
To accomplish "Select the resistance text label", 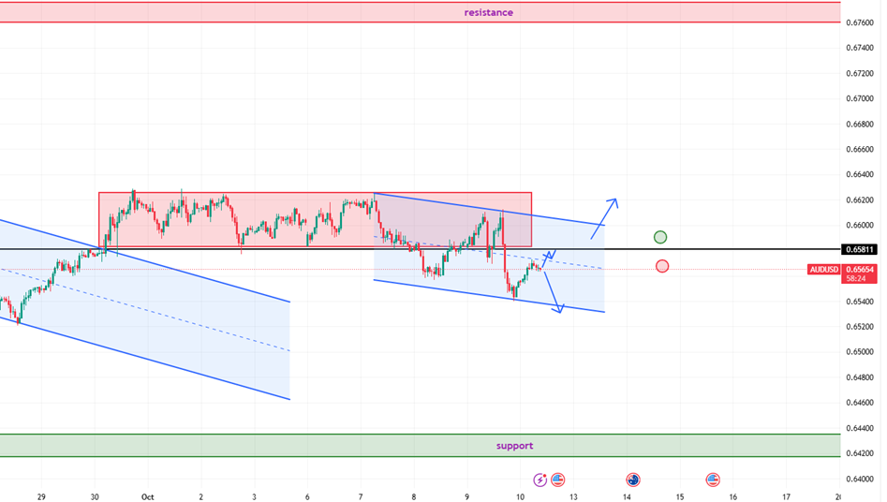I will point(488,12).
